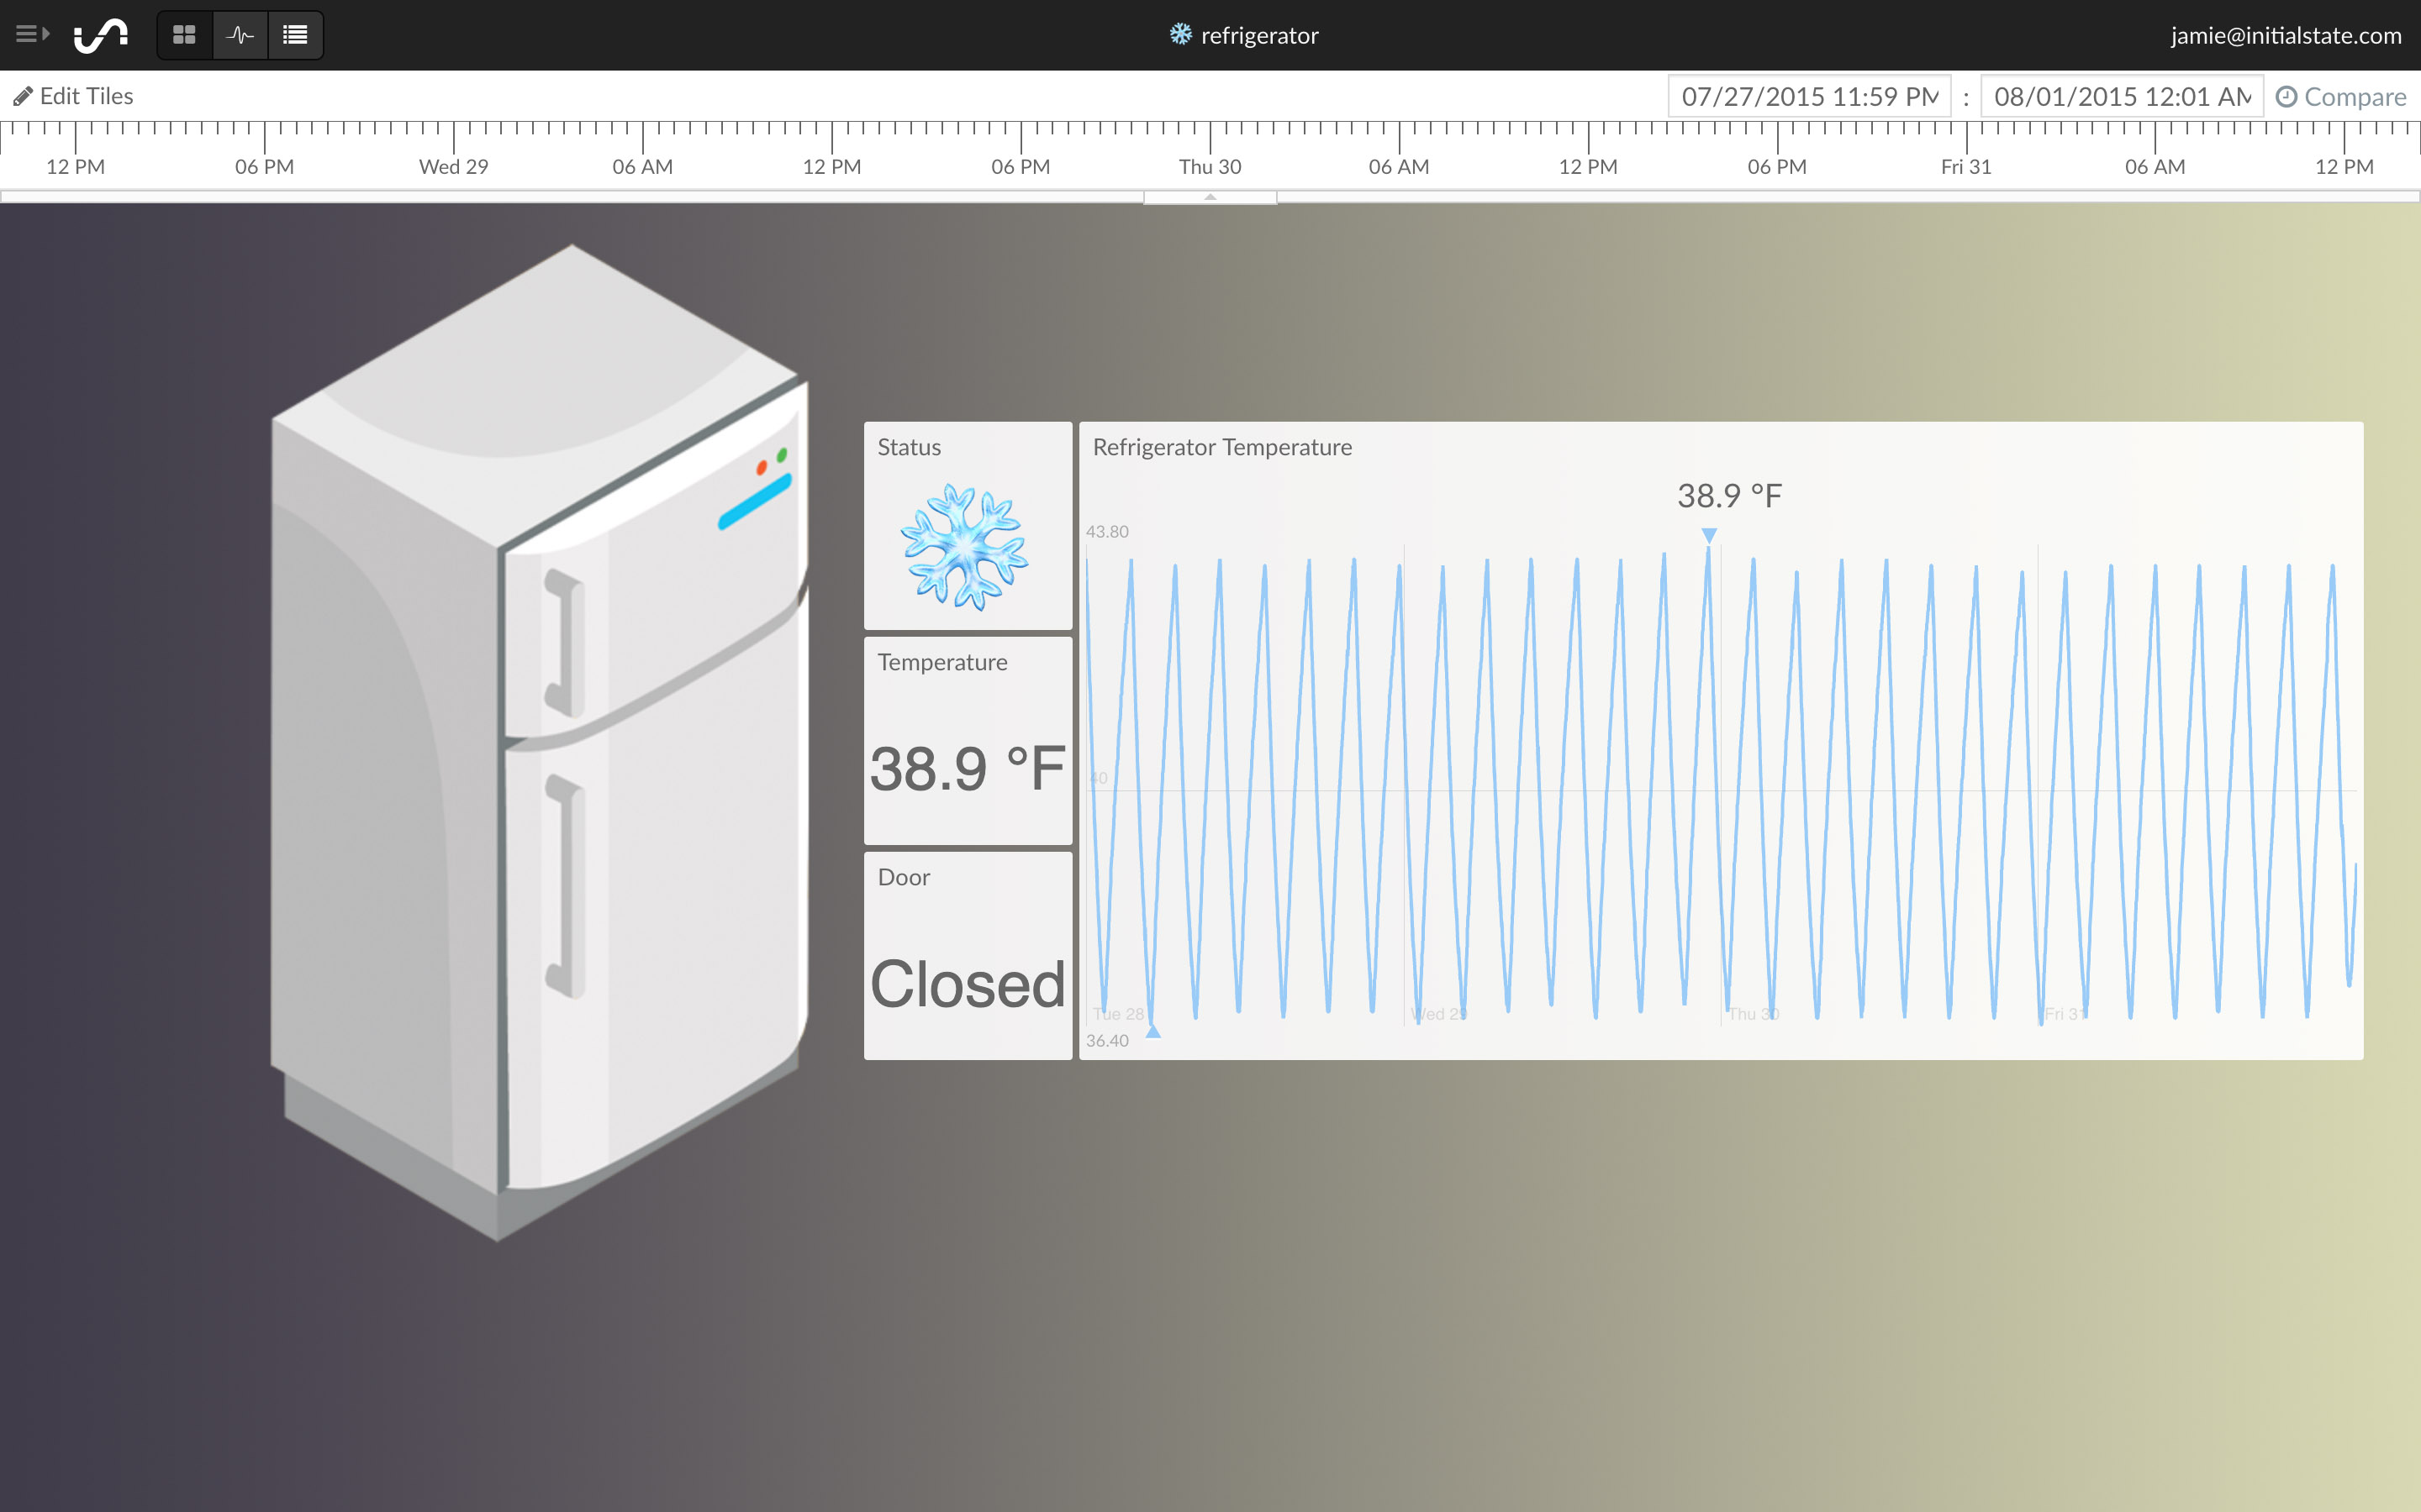Click the Edit Tiles pencil icon

(22, 97)
